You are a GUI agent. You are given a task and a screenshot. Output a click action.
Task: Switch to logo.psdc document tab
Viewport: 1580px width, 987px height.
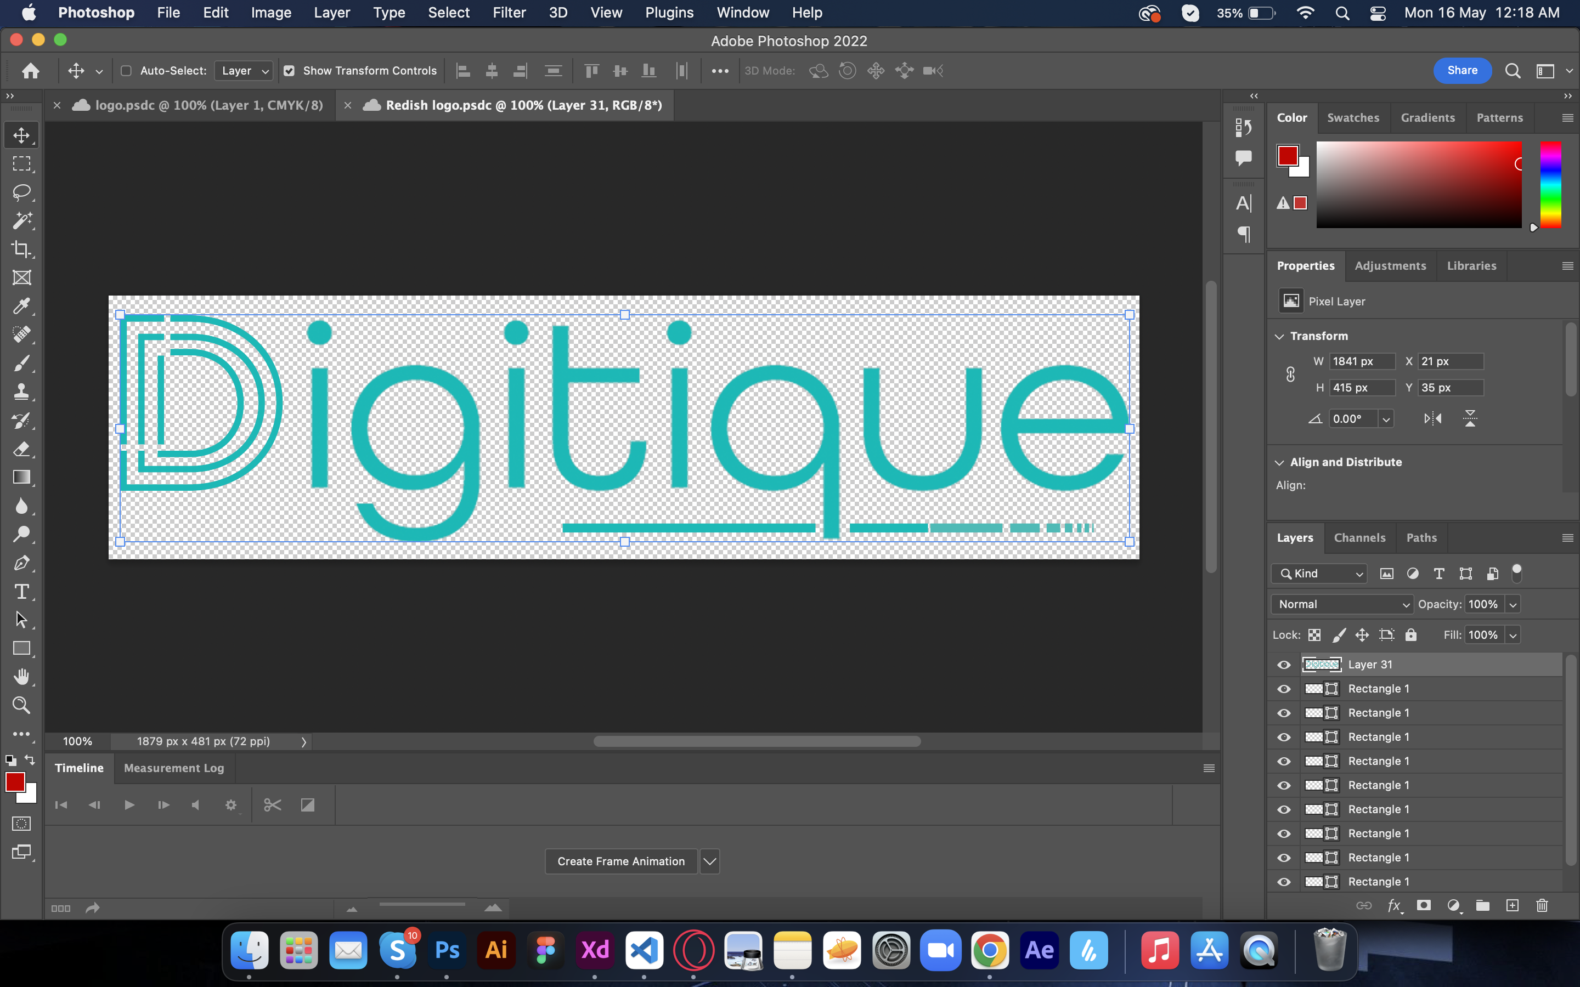[209, 105]
